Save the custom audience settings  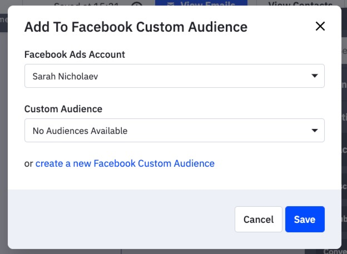pyautogui.click(x=305, y=220)
